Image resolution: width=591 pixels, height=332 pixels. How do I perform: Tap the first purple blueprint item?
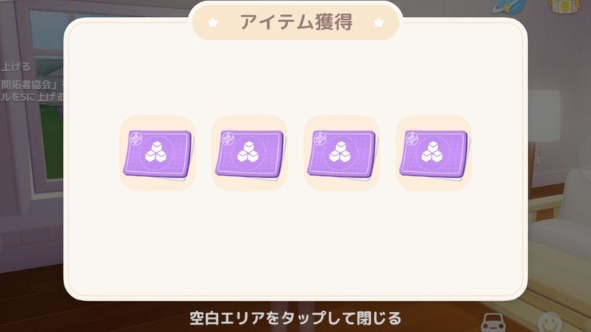157,153
